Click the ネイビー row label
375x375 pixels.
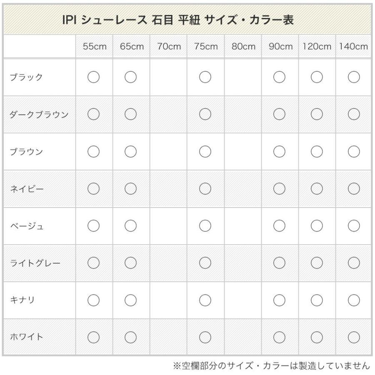[x=27, y=189]
